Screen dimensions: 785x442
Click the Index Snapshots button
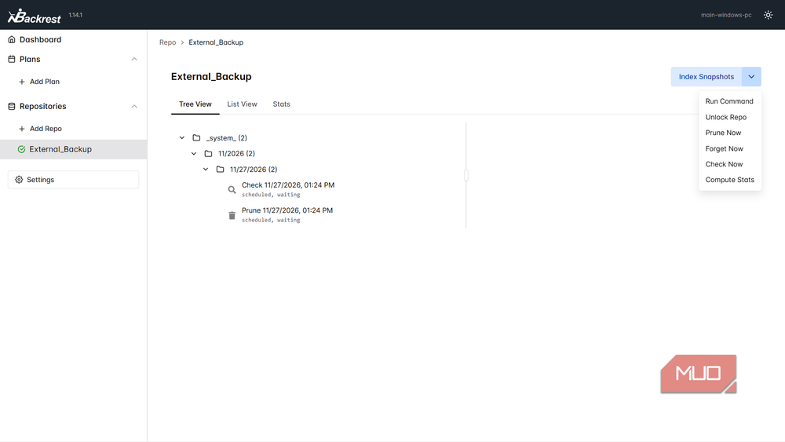pyautogui.click(x=706, y=77)
